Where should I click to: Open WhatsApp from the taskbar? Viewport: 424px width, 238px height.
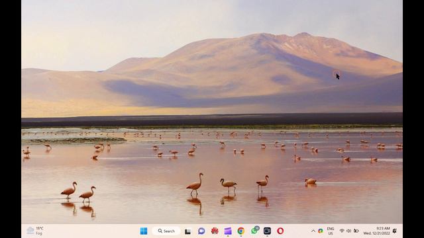pos(254,231)
